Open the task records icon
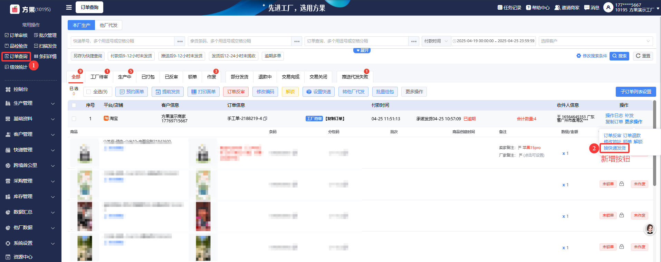Screen dimensions: 661x262 (x=500, y=8)
